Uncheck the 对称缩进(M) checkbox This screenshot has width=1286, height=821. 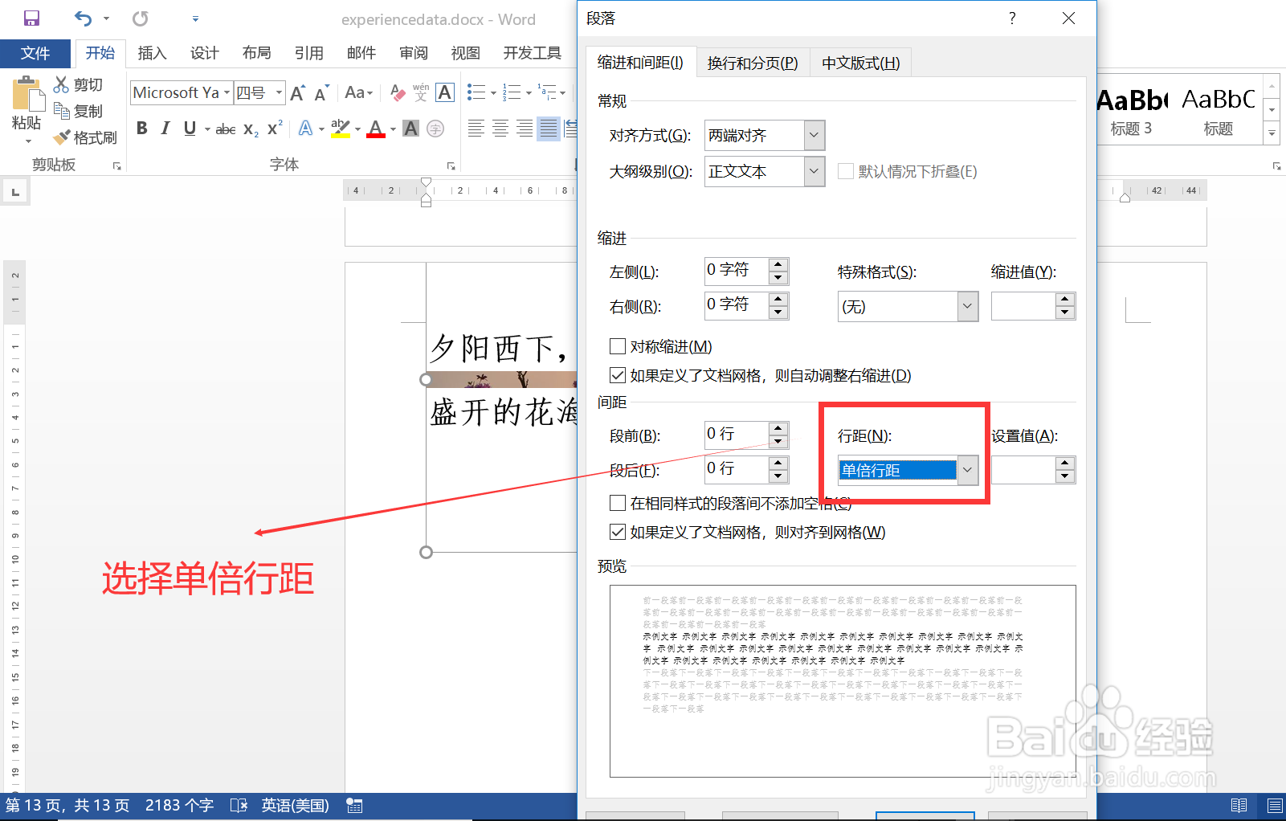coord(618,346)
